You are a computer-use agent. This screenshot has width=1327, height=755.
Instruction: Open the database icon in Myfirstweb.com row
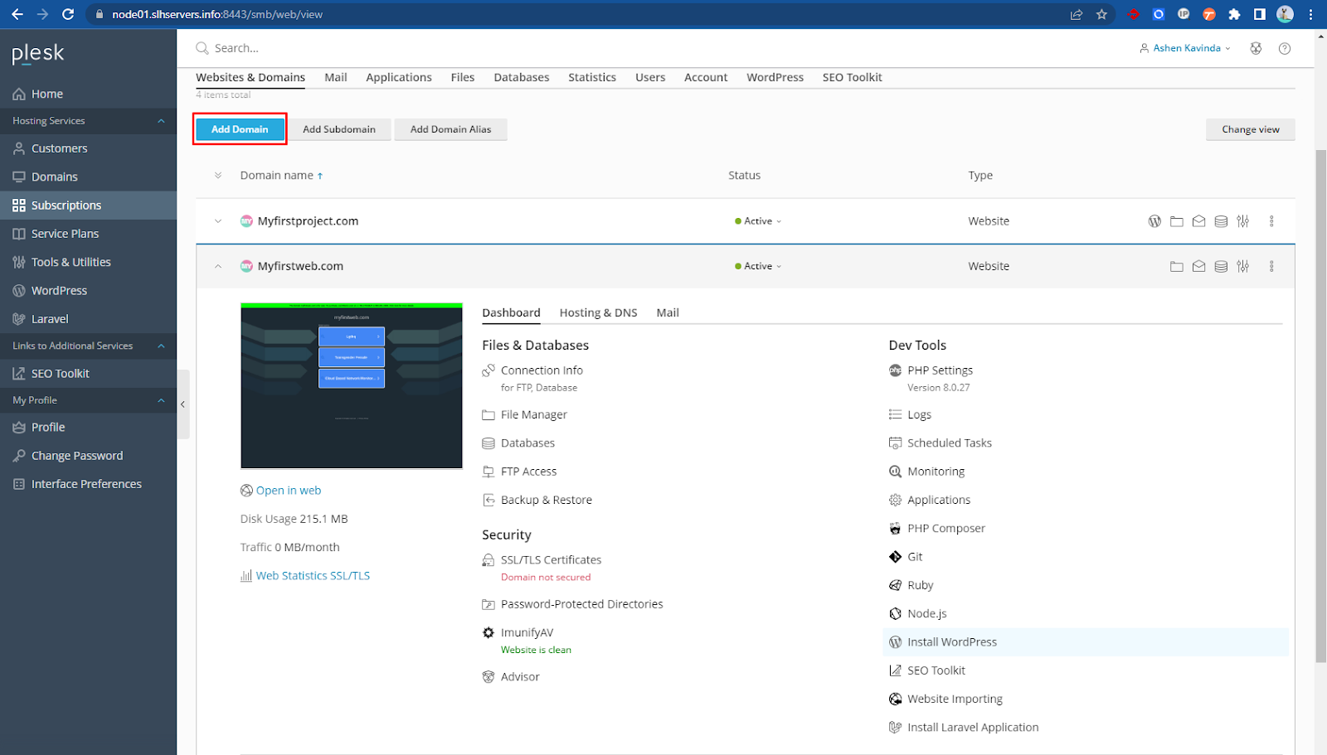pyautogui.click(x=1221, y=267)
